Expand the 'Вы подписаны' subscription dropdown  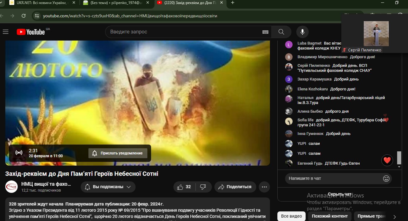(108, 187)
